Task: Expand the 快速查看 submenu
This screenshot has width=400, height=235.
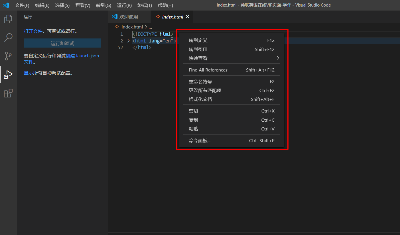Action: [x=232, y=58]
